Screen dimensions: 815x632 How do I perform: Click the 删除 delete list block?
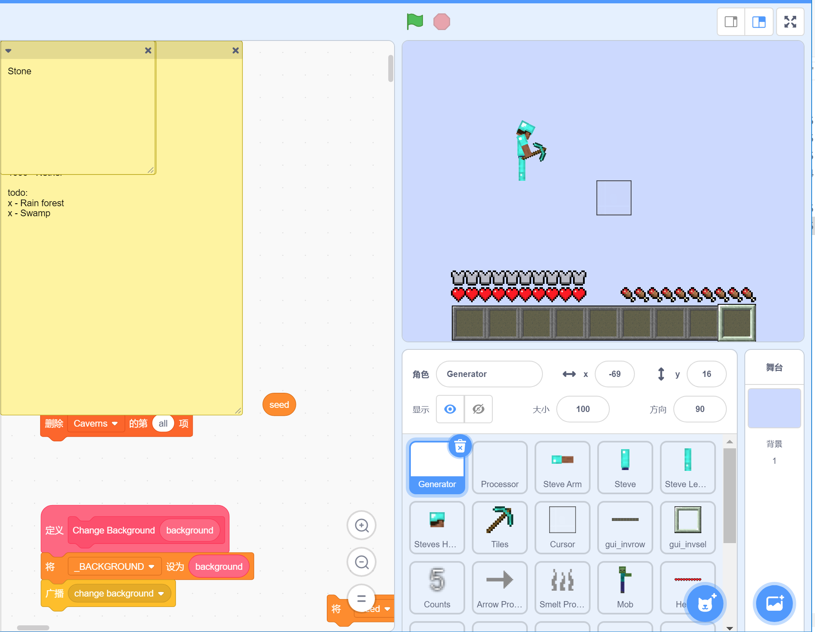pyautogui.click(x=54, y=424)
